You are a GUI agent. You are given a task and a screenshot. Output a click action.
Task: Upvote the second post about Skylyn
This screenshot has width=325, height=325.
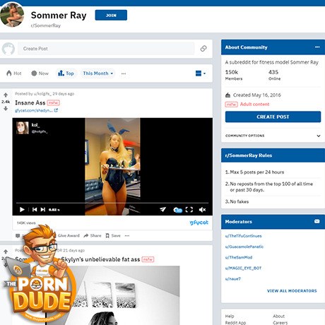click(x=6, y=252)
